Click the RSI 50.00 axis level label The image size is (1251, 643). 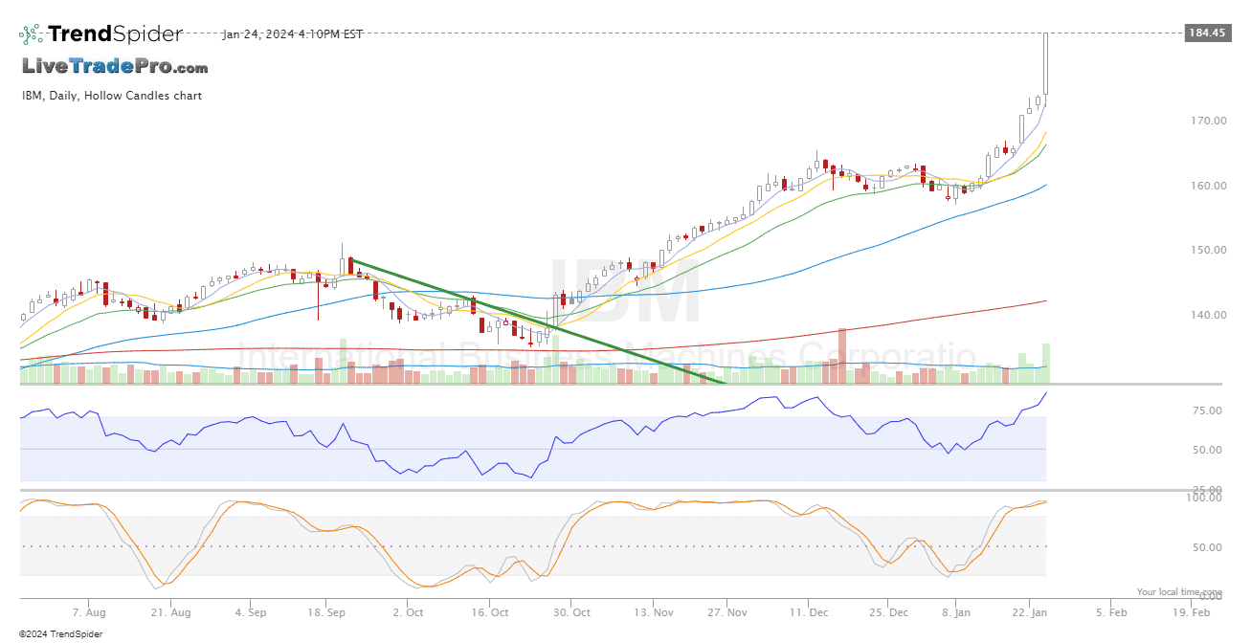coord(1207,450)
